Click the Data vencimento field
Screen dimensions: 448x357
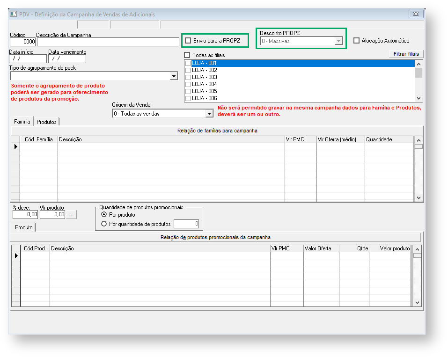coord(67,58)
